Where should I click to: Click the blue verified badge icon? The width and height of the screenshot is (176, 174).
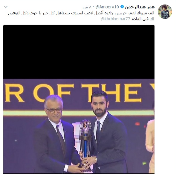point(122,7)
